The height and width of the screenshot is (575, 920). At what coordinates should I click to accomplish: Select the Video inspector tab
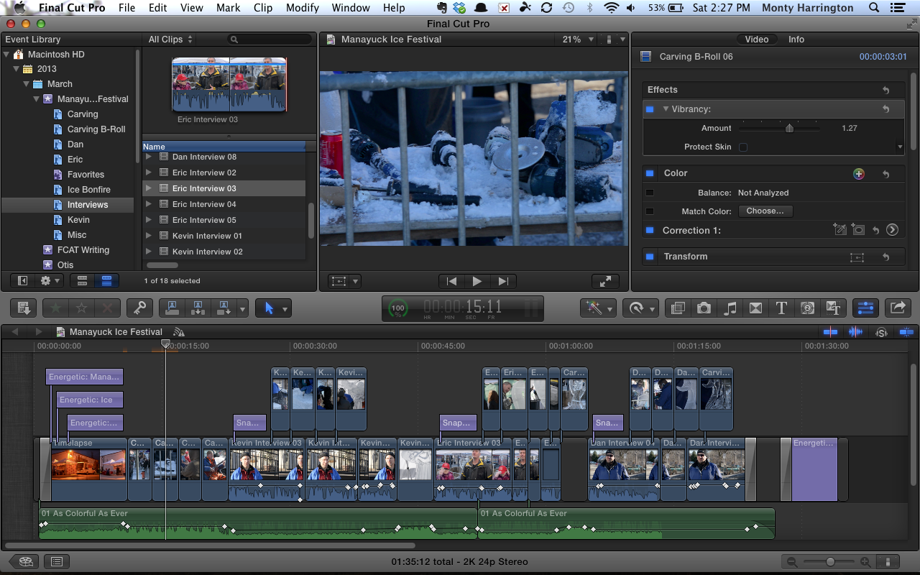pos(757,40)
